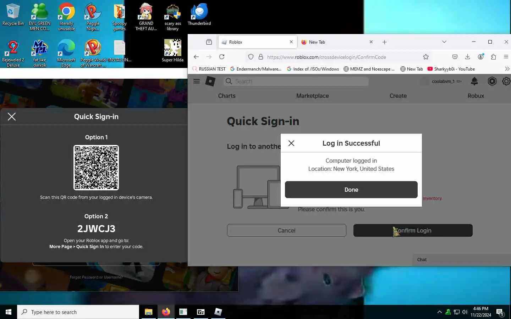This screenshot has height=319, width=511.
Task: Go to the Charts section
Action: (x=227, y=96)
